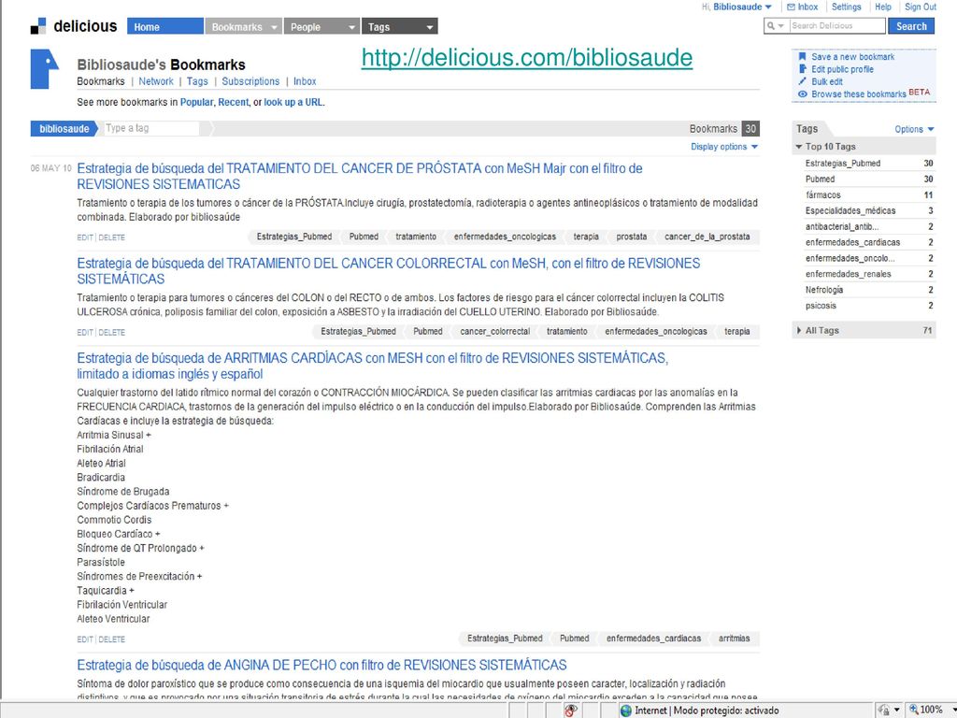This screenshot has height=718, width=957.
Task: Open the Help link
Action: (x=882, y=7)
